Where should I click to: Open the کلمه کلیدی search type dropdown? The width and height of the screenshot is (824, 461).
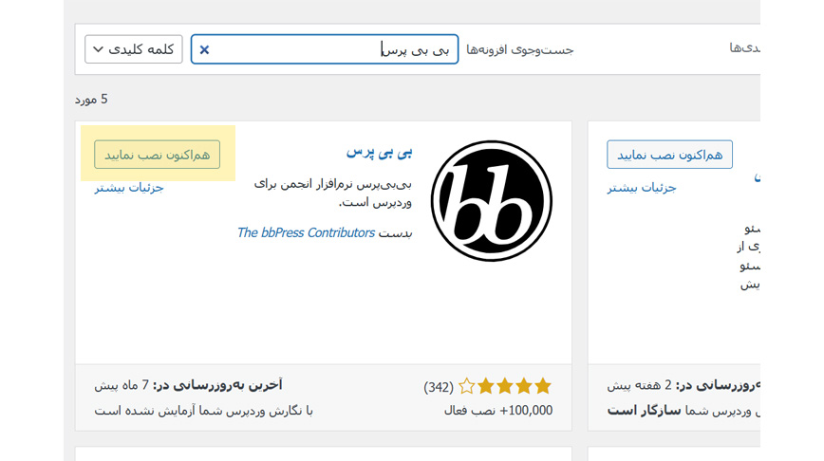coord(134,49)
